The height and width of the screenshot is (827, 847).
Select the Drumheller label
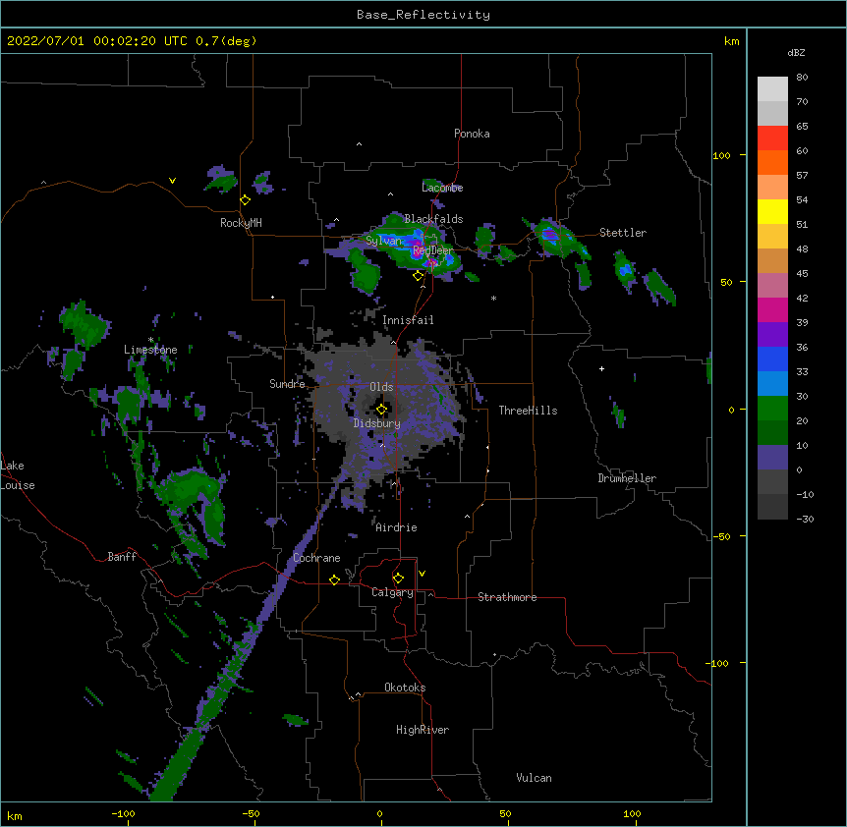[627, 478]
